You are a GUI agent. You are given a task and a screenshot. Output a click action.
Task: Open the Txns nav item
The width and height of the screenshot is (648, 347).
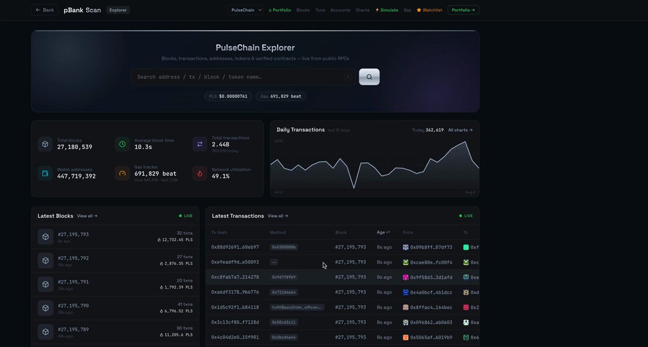320,10
